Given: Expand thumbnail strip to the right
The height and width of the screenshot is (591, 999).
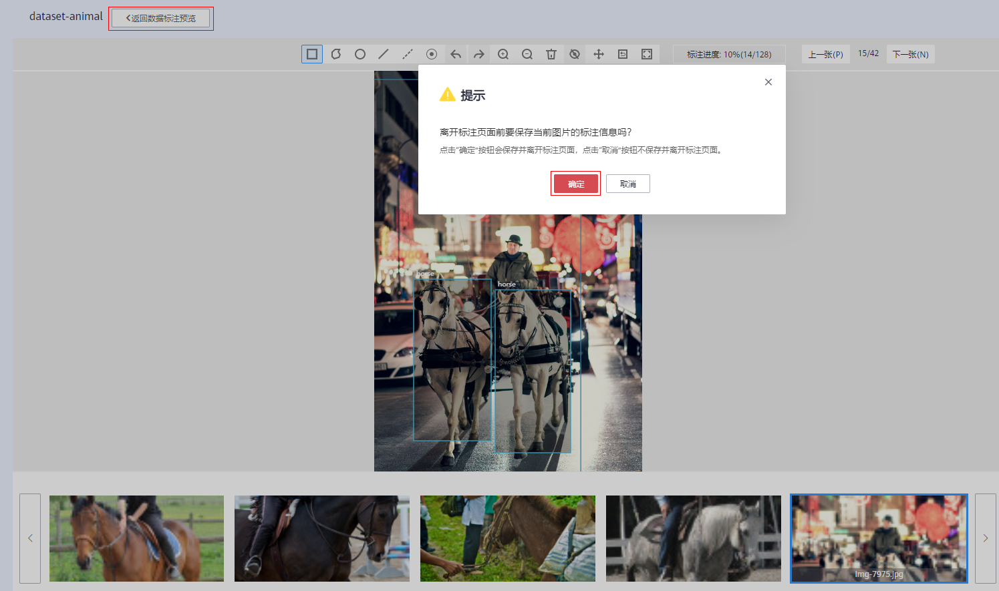Looking at the screenshot, I should click(985, 538).
